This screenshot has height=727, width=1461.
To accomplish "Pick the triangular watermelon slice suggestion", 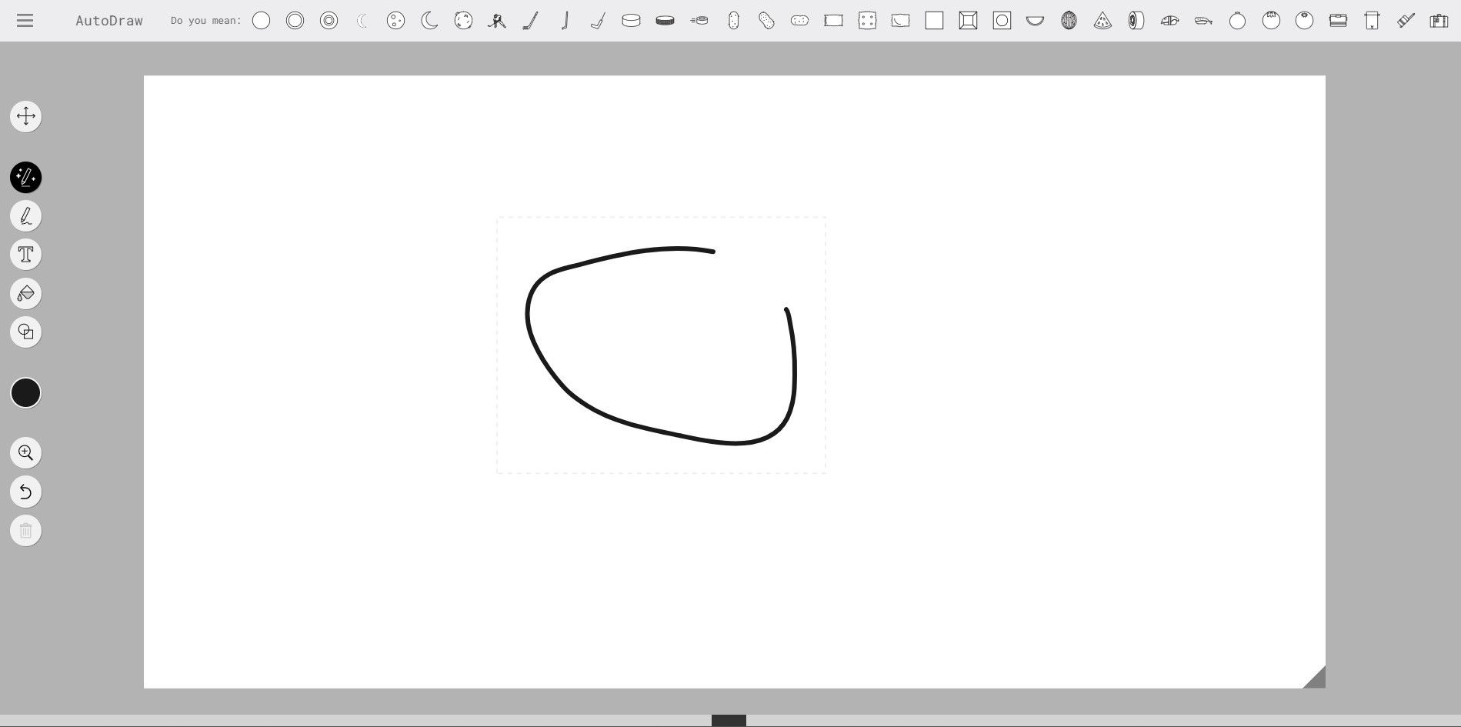I will click(x=1102, y=21).
